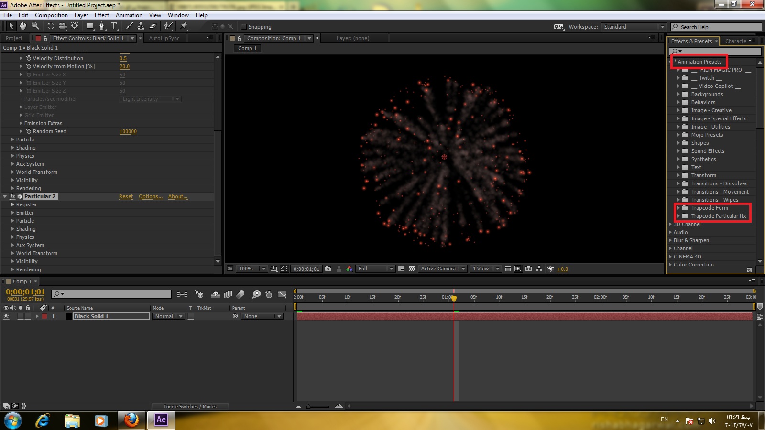
Task: Open the graph editor icon
Action: pos(282,295)
